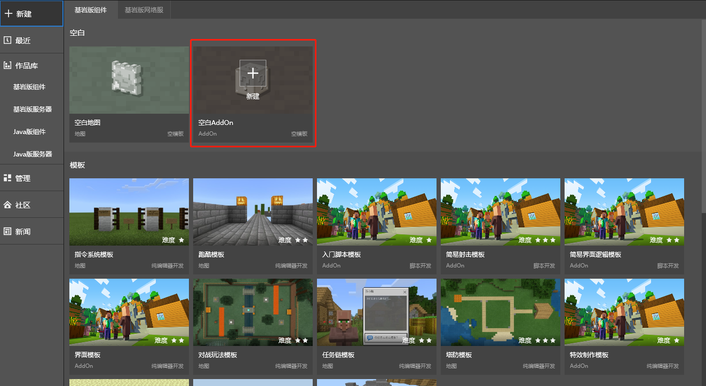Select 基岩版服务器 in the sidebar
The width and height of the screenshot is (706, 386).
[x=33, y=109]
